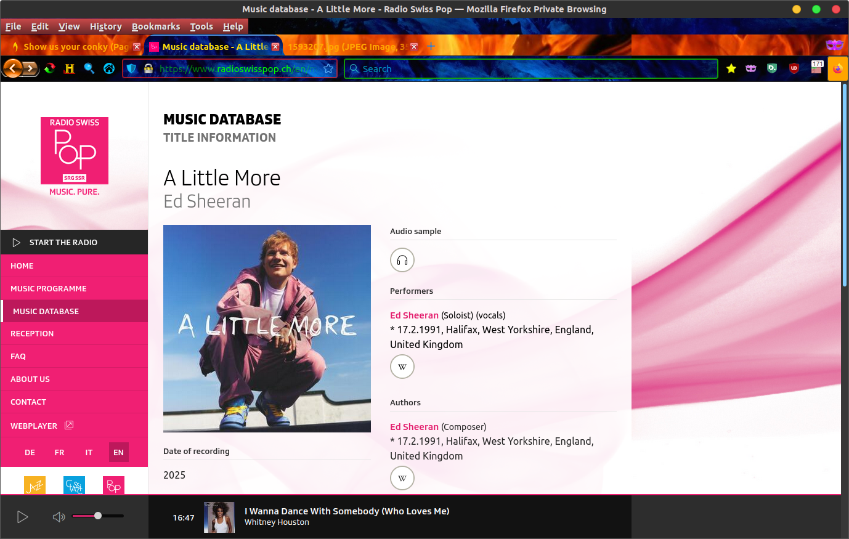The width and height of the screenshot is (849, 539).
Task: Open the Radio Swiss Jazz station icon
Action: coord(35,485)
